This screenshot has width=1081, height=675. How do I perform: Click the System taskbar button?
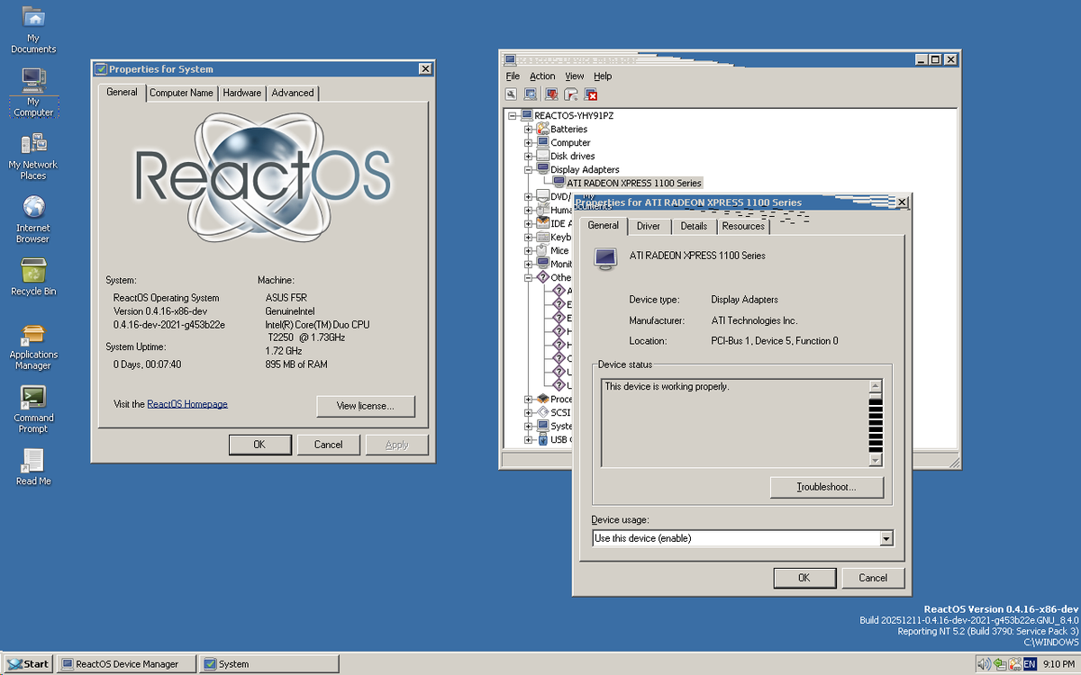pos(268,664)
